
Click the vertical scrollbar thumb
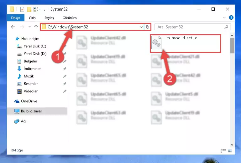click(x=232, y=46)
